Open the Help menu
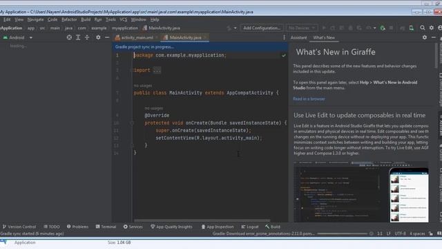442x249 pixels. (x=155, y=19)
